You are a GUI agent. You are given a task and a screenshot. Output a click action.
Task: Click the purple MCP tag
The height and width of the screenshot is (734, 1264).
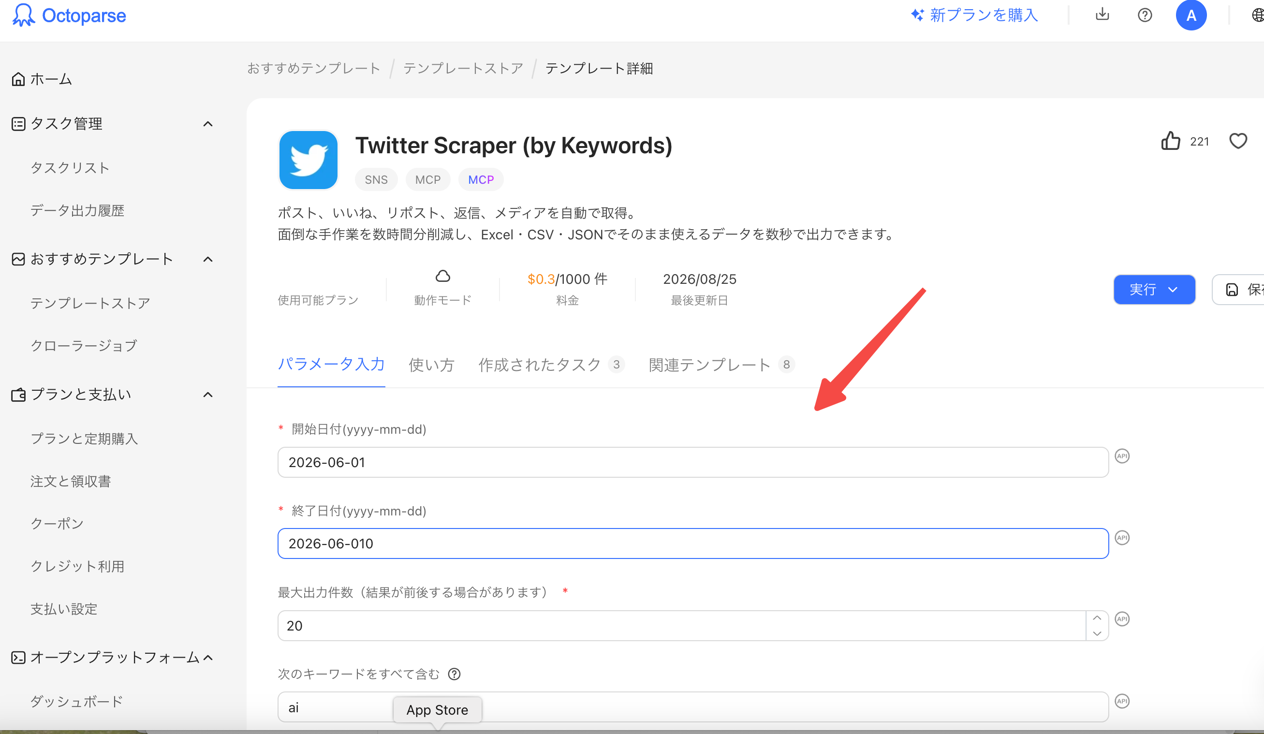pos(481,179)
